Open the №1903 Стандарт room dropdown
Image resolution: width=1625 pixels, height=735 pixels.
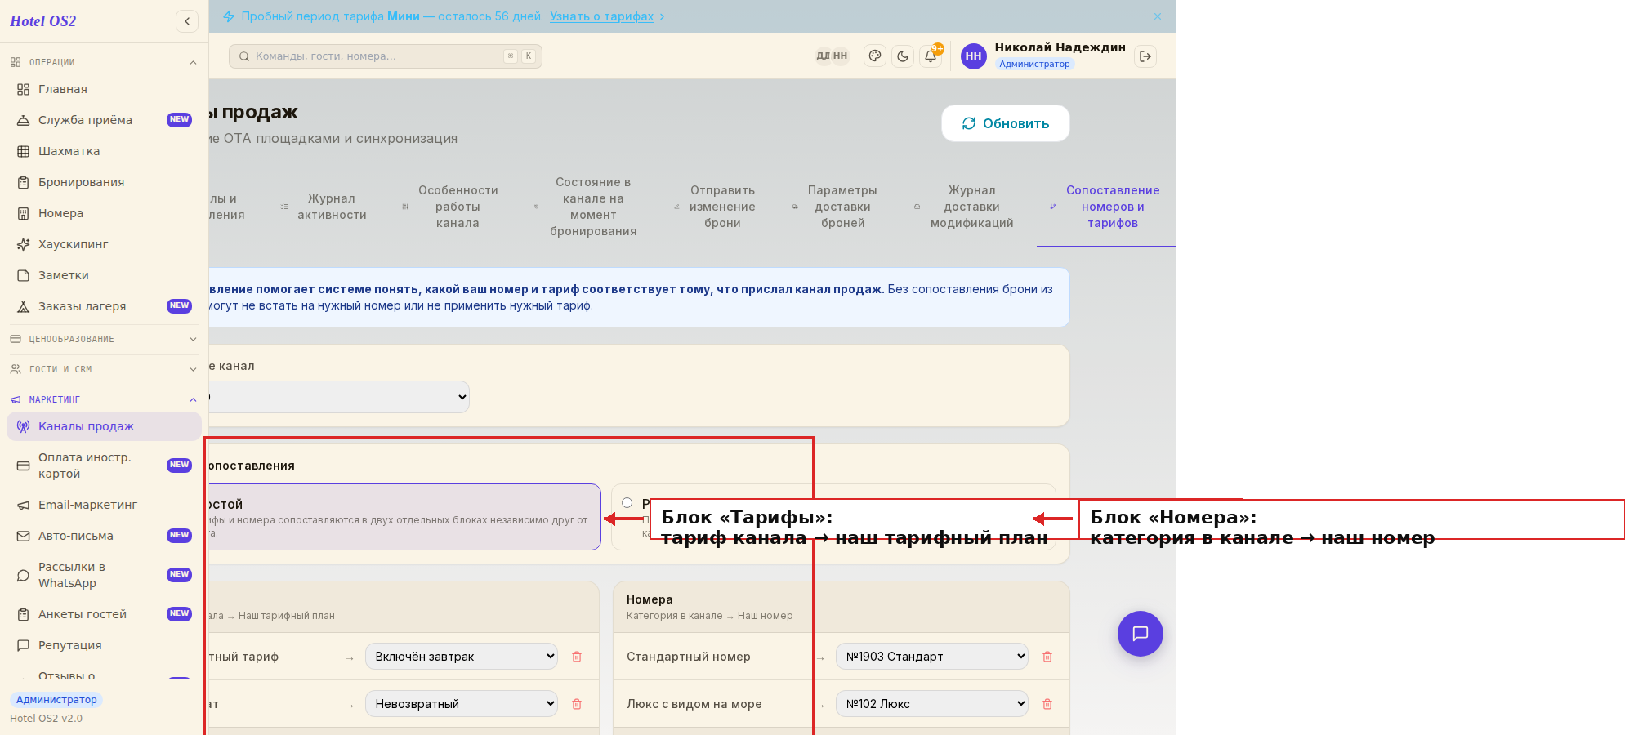pos(932,657)
